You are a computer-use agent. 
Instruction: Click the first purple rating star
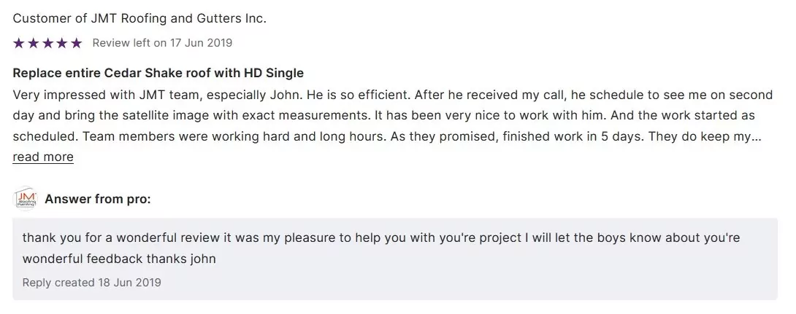pos(19,43)
